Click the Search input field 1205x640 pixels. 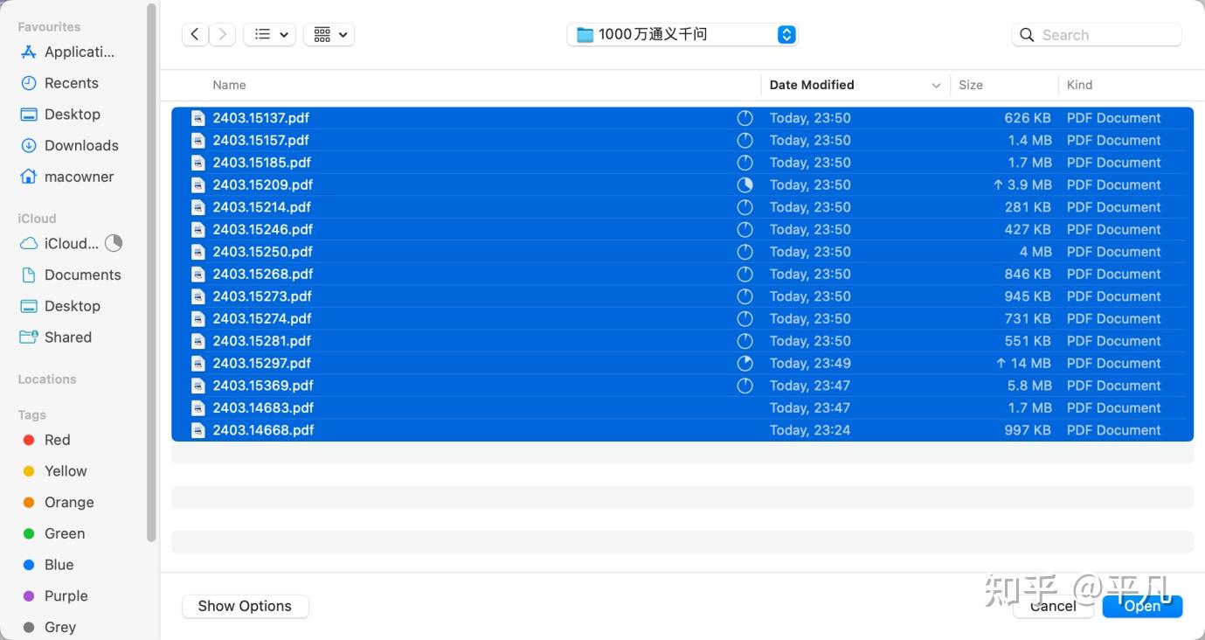tap(1106, 35)
